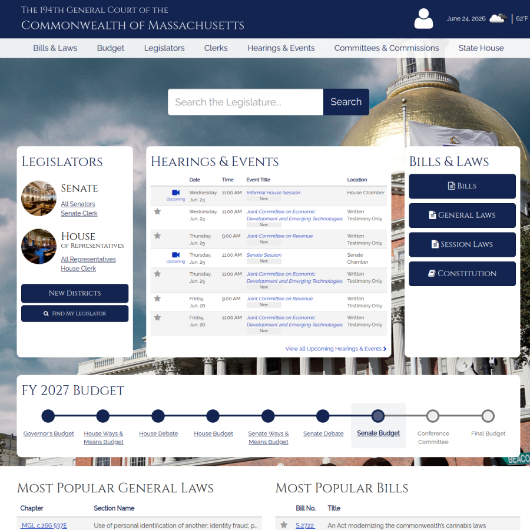Open Governor's Budget label link
This screenshot has width=530, height=530.
pos(49,433)
